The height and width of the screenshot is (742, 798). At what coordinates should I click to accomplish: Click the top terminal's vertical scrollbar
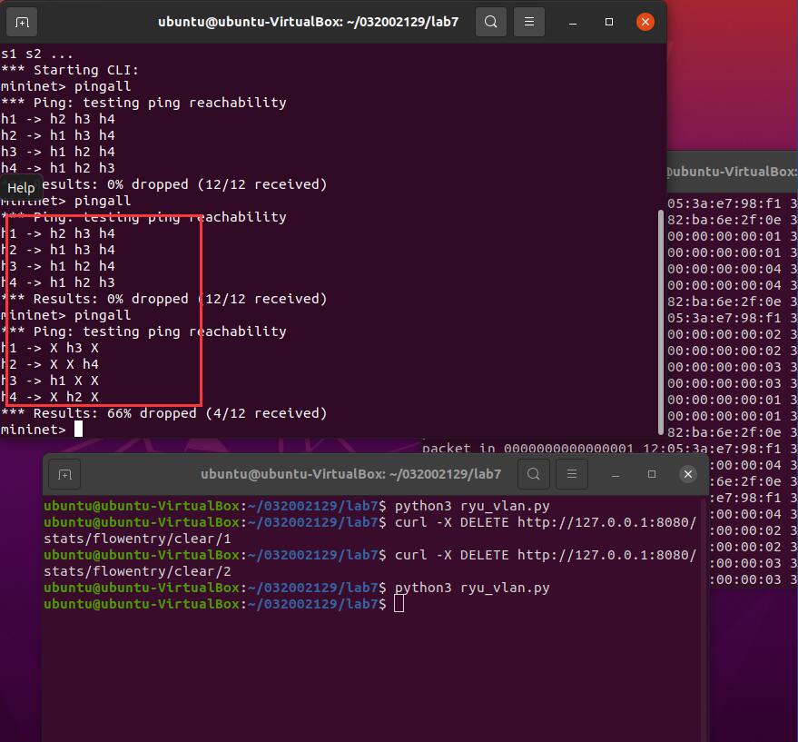pos(661,322)
